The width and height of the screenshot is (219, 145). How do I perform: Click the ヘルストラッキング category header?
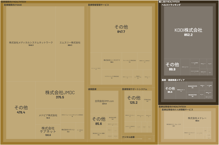171,5
